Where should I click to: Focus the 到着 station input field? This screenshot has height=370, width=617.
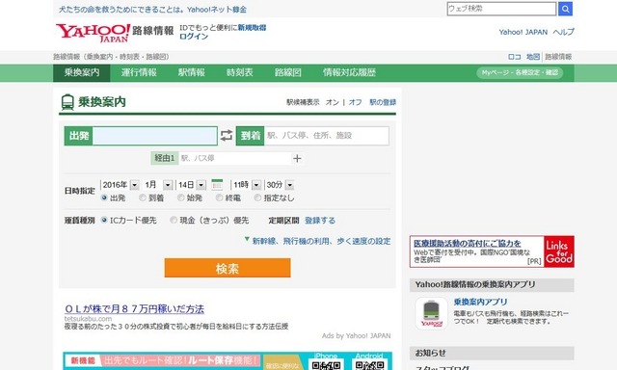coord(327,136)
